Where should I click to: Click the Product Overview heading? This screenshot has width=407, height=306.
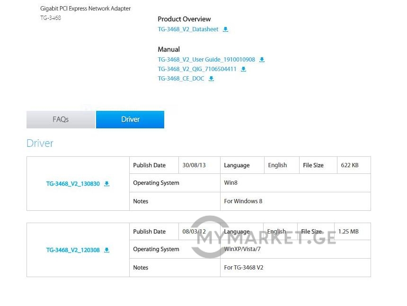(x=184, y=19)
